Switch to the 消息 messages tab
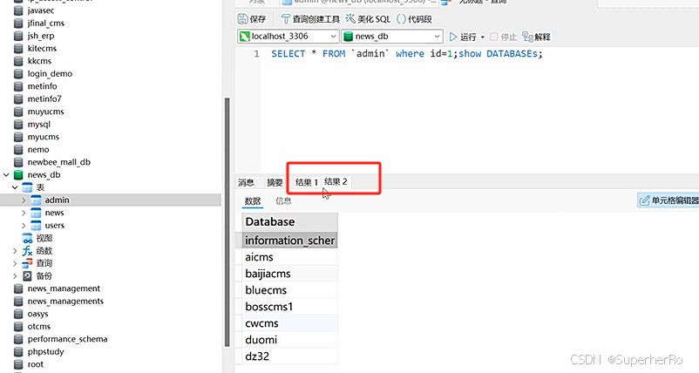Screen dimensions: 699x373 click(246, 182)
